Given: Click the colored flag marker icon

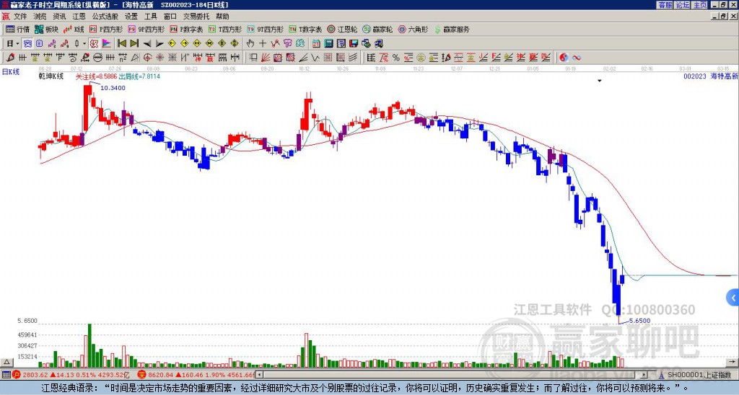Looking at the screenshot, I should pyautogui.click(x=107, y=43).
